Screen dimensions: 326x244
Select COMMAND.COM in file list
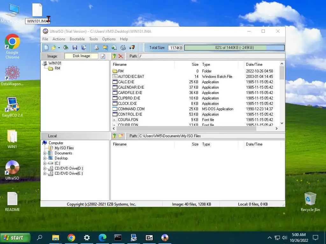point(131,109)
